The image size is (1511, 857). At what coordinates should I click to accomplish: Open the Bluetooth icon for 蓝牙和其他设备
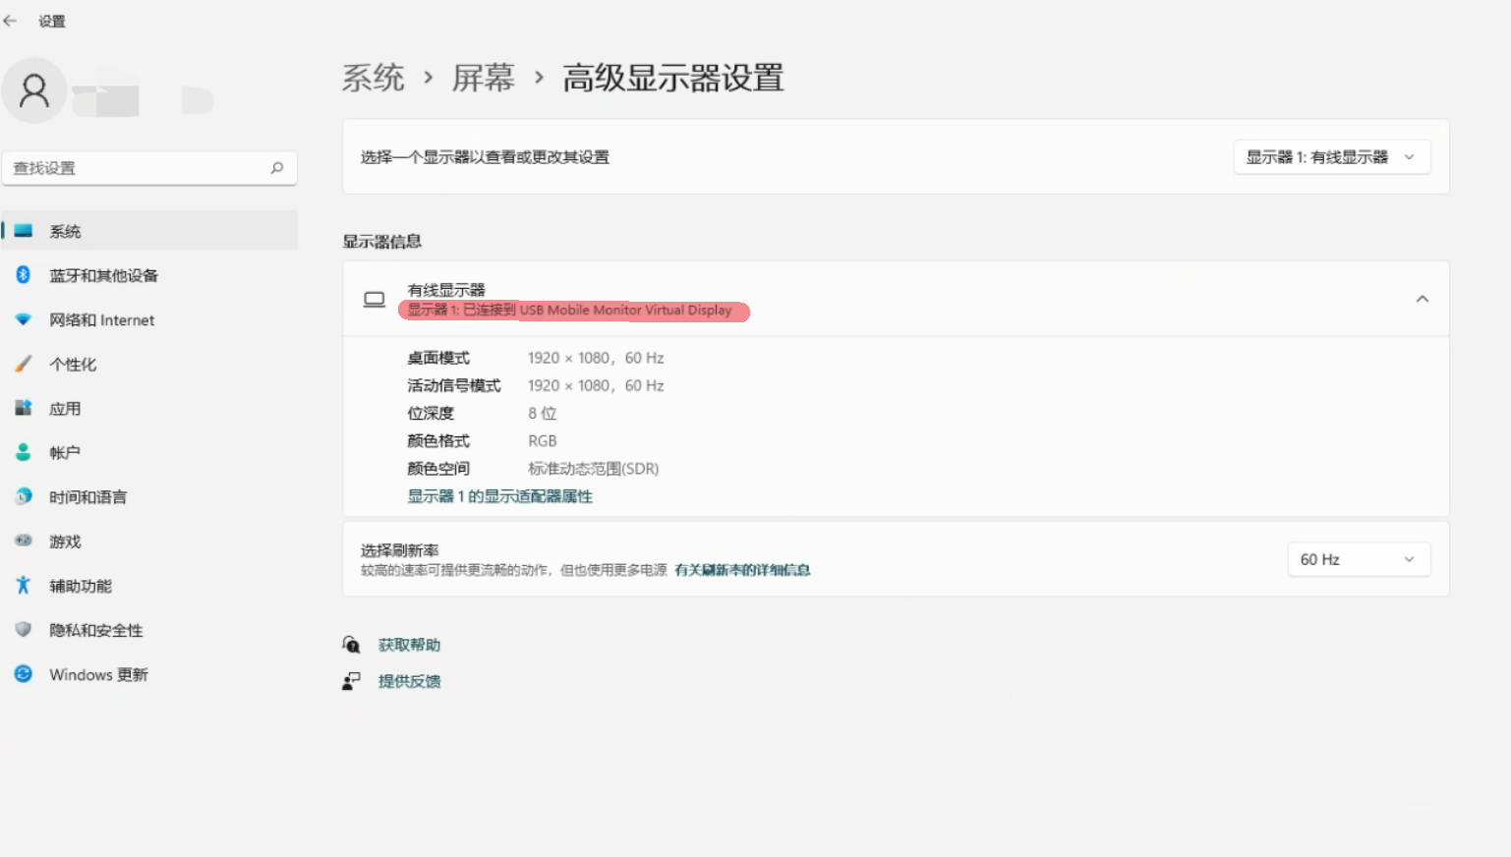tap(24, 275)
